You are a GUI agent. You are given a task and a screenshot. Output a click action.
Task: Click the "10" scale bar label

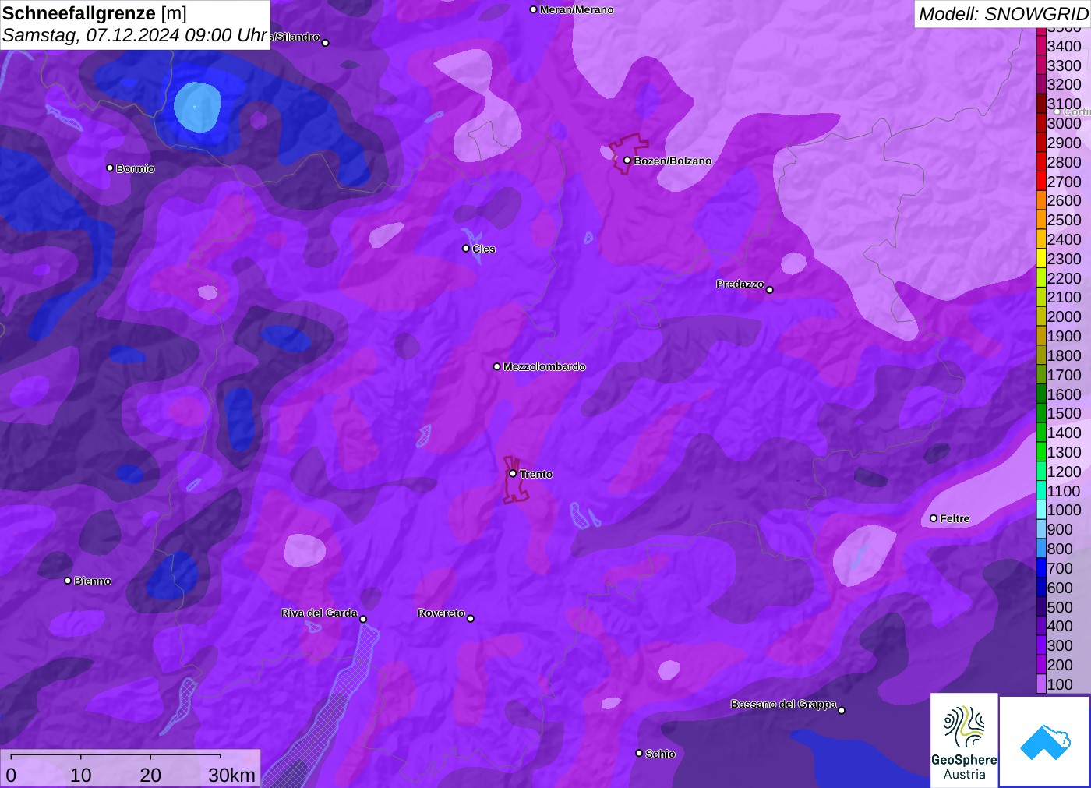(81, 775)
